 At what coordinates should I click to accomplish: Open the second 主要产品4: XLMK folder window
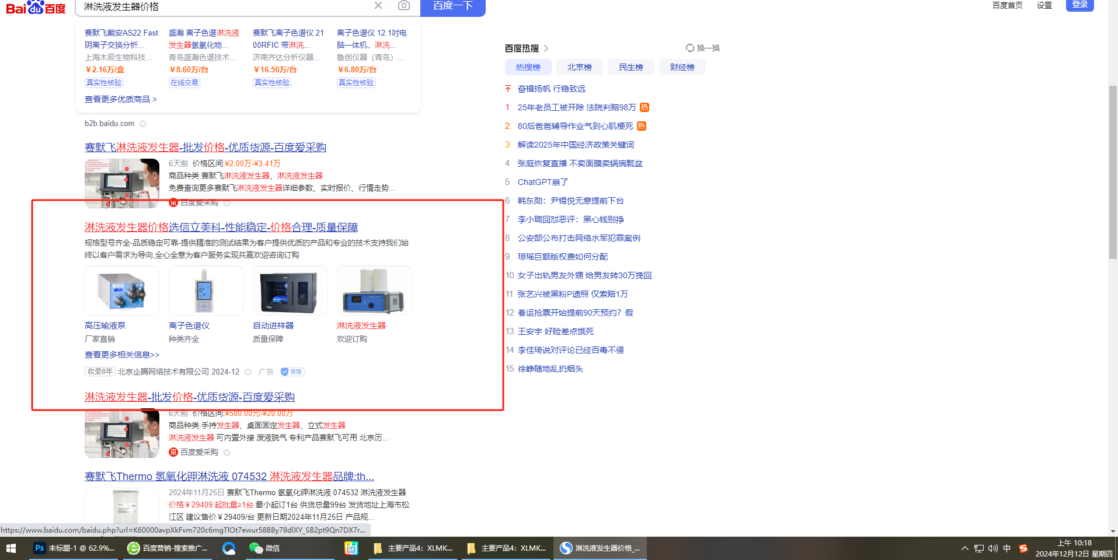point(507,548)
